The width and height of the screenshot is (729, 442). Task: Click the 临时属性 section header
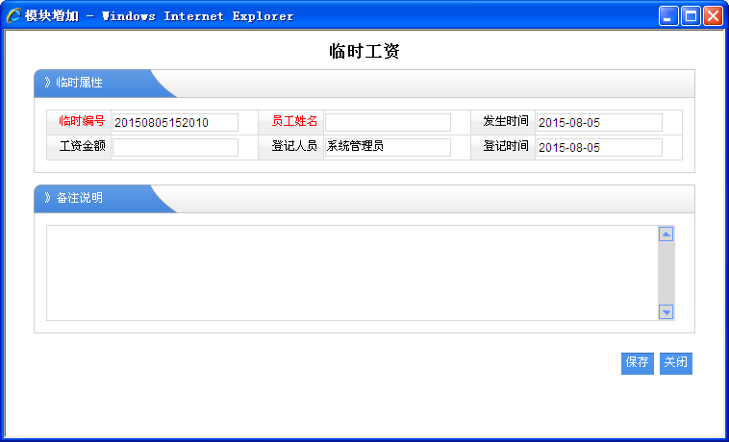pyautogui.click(x=79, y=84)
